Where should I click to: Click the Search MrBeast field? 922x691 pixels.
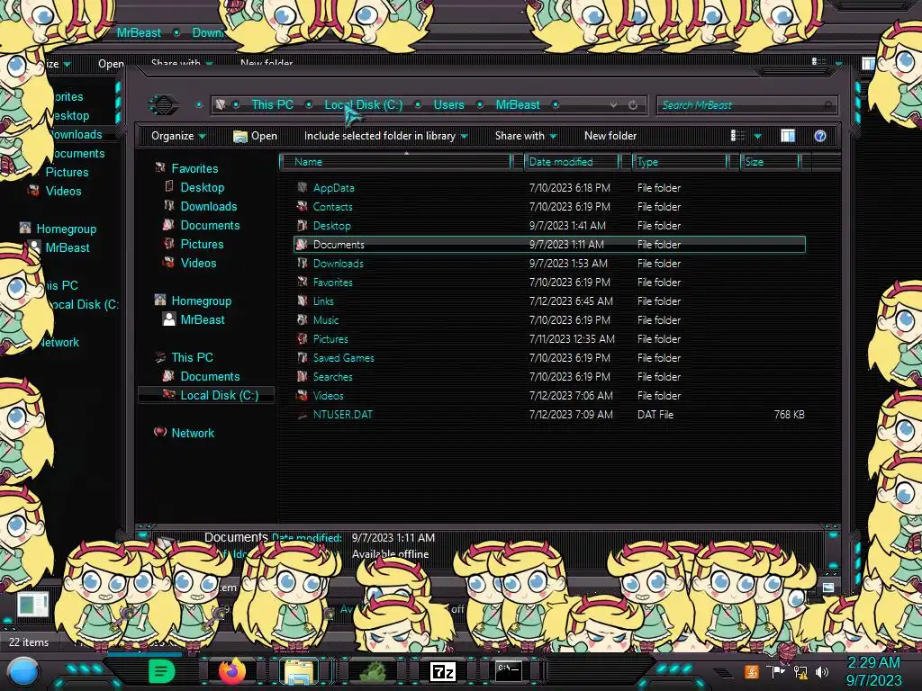746,105
